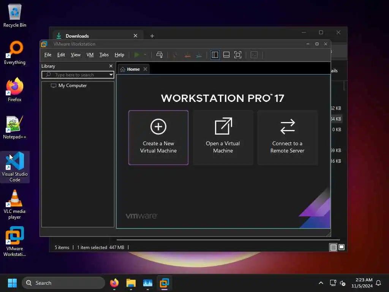Open the clock showing 2:23 AM
The width and height of the screenshot is (389, 292).
coord(362,283)
